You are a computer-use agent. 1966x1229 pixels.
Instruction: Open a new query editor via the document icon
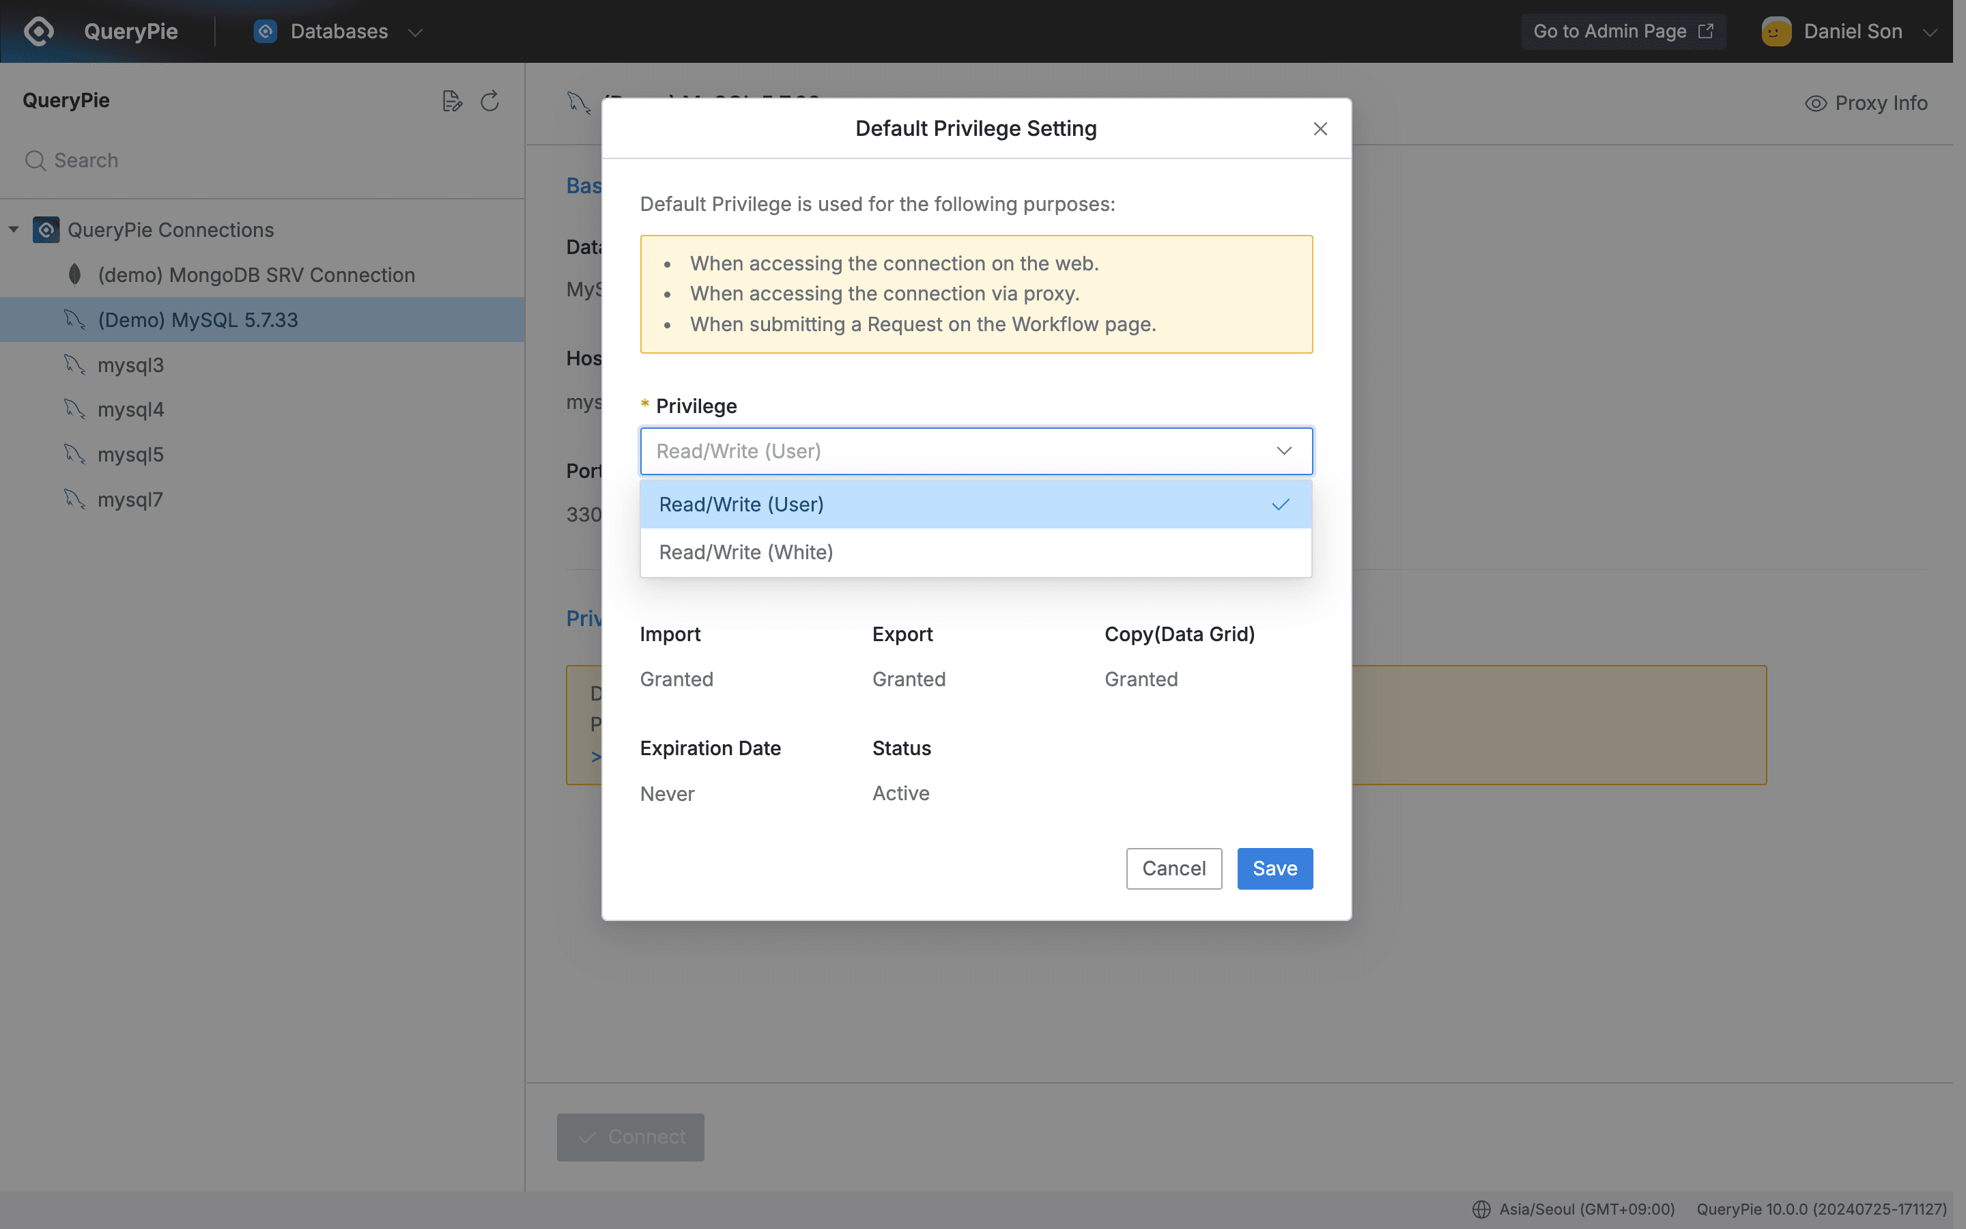pyautogui.click(x=453, y=100)
